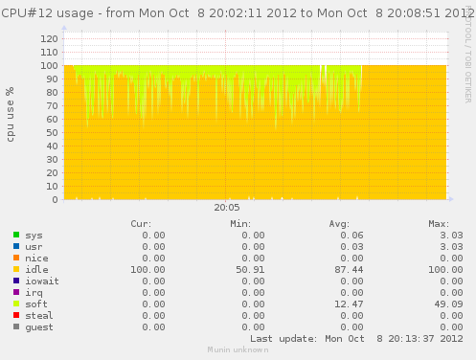Click the purple irq legend swatch
Viewport: 476px width, 360px height.
16,292
